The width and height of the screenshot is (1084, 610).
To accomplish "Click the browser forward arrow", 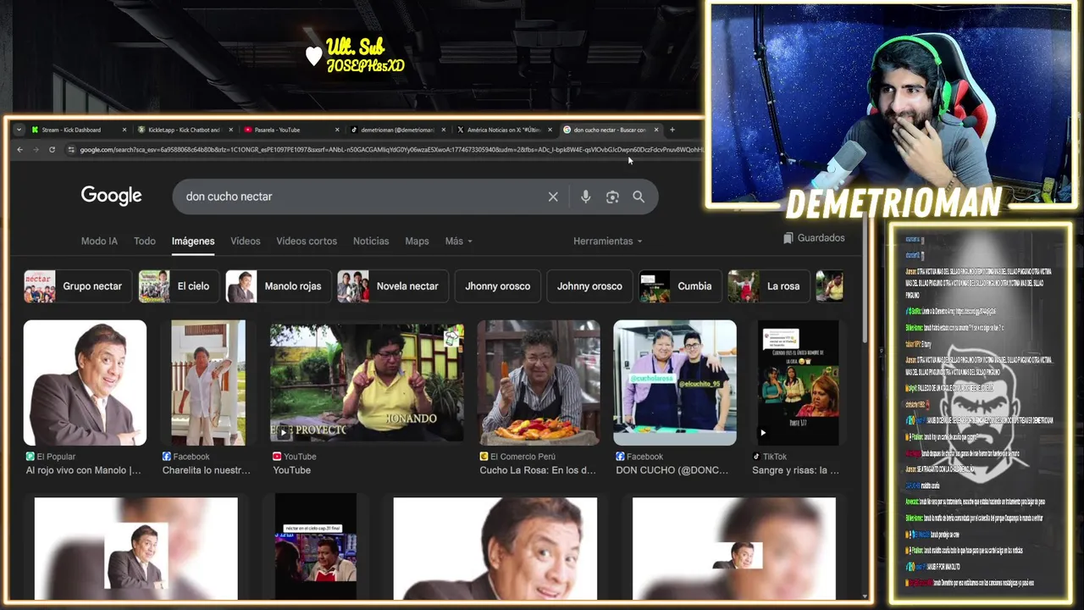I will click(36, 150).
